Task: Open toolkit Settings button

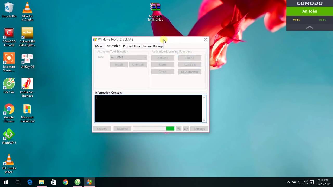Action: 199,129
